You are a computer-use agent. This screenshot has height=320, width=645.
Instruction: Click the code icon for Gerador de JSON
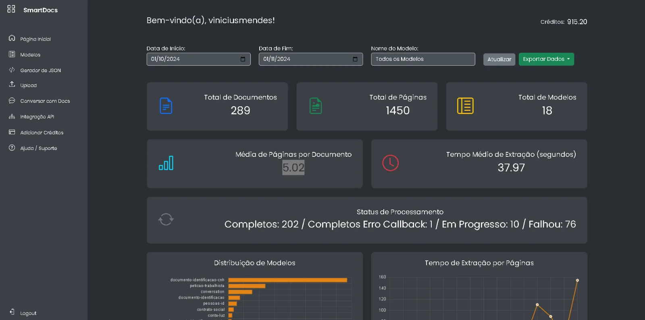click(12, 70)
